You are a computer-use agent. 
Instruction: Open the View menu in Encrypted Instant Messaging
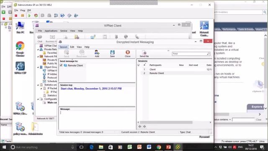coord(79,47)
